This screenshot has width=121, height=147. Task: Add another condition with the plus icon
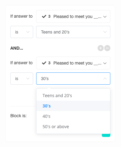pos(101,48)
